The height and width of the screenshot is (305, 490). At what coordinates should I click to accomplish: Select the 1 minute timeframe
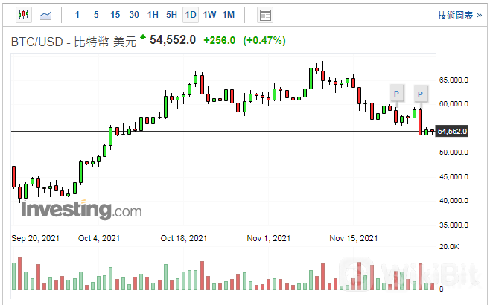pyautogui.click(x=77, y=15)
